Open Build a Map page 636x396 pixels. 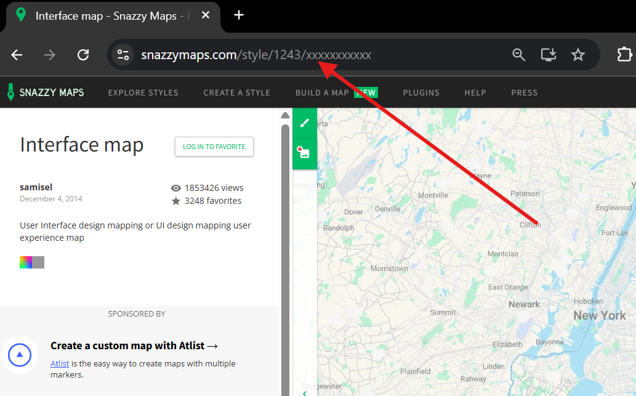pyautogui.click(x=322, y=92)
